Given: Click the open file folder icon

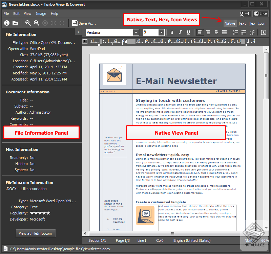Looking at the screenshot, I should 15,23.
